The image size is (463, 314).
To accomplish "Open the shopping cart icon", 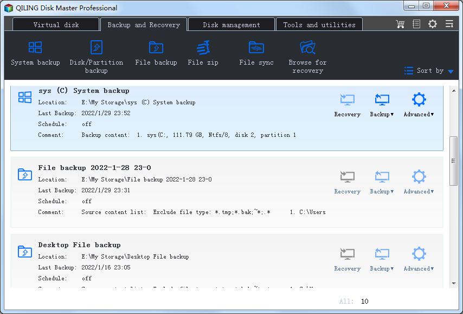I will (x=400, y=24).
